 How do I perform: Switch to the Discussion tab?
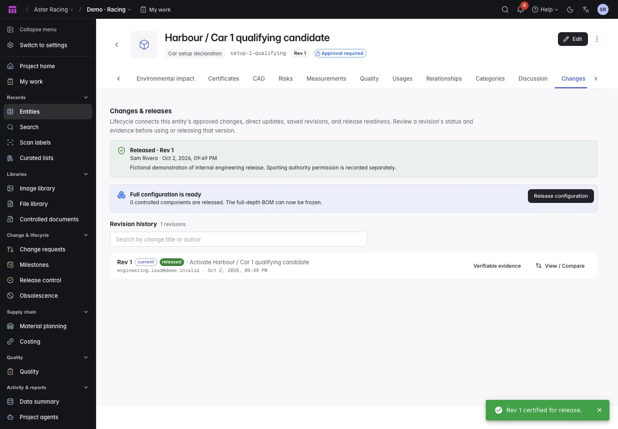(533, 79)
